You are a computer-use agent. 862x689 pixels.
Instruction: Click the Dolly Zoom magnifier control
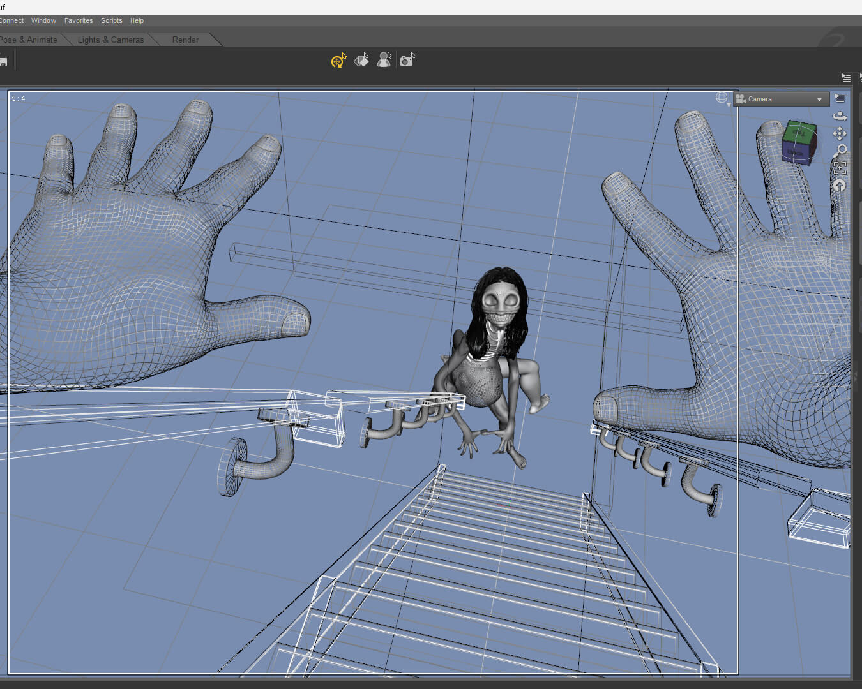(x=840, y=151)
